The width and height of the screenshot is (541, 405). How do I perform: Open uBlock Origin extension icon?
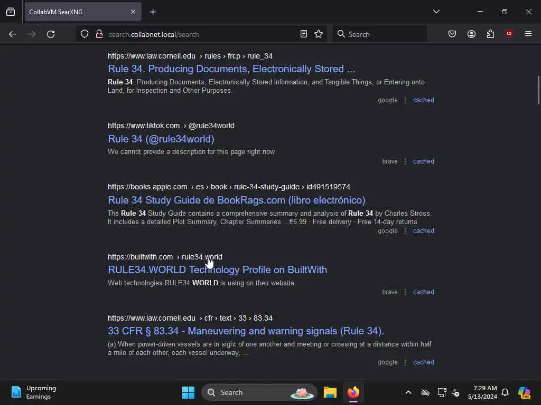(509, 34)
